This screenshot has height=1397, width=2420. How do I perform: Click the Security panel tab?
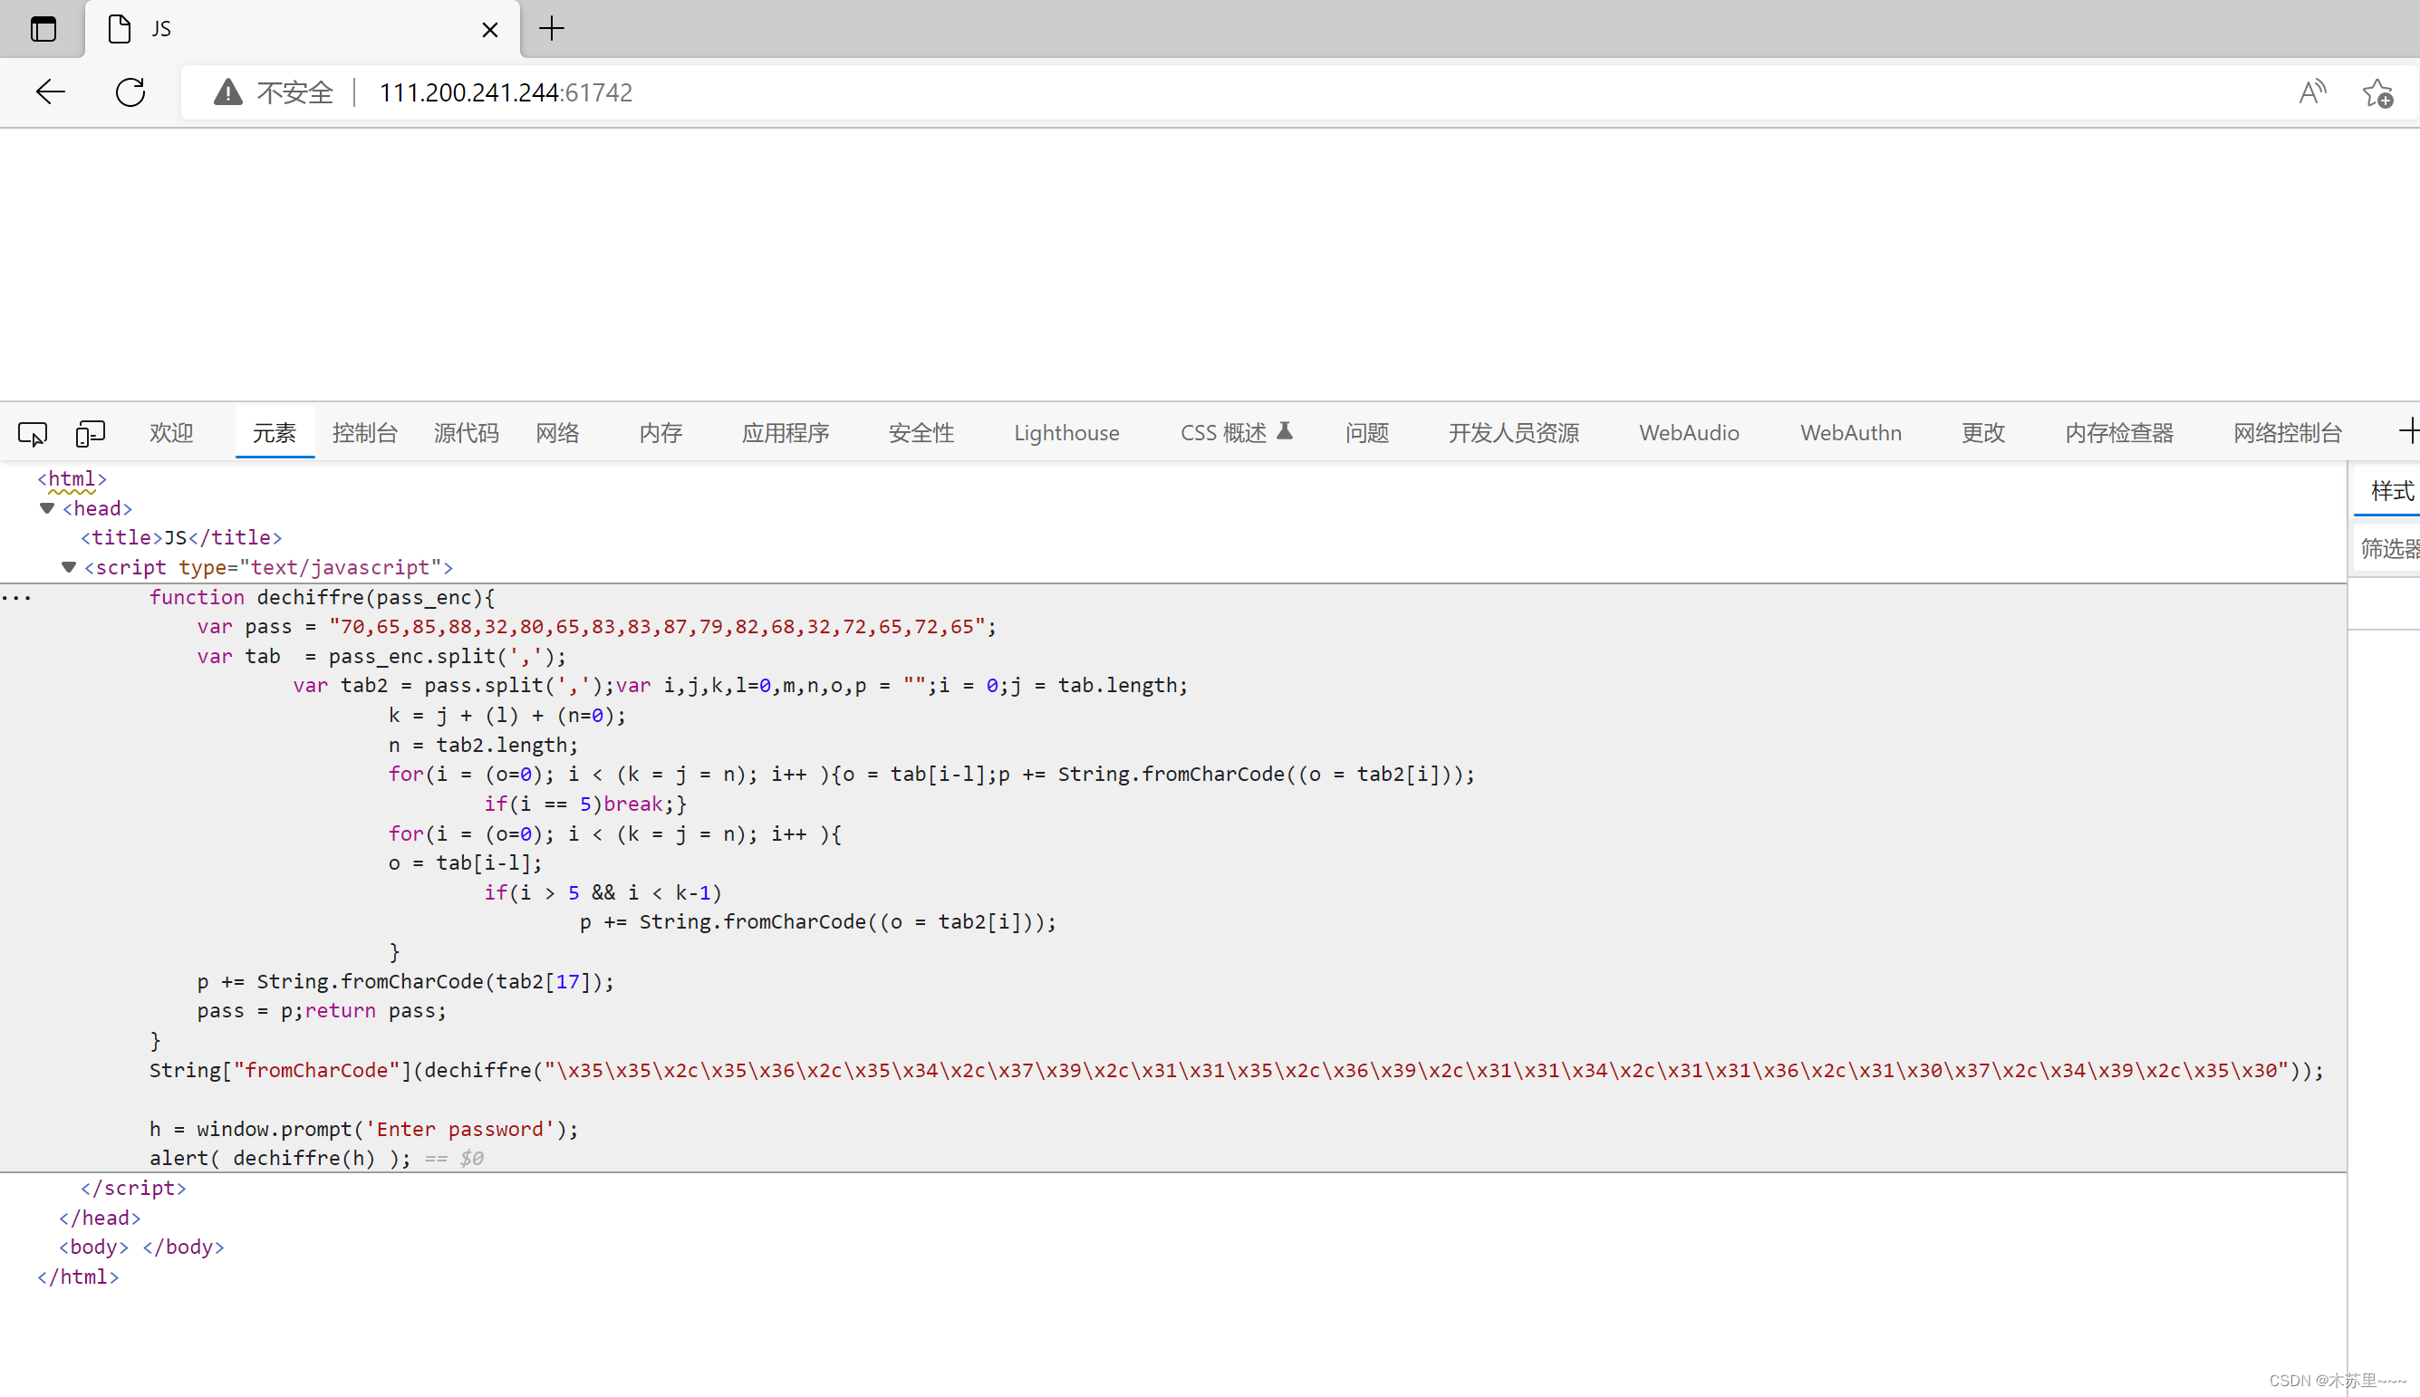pos(920,432)
